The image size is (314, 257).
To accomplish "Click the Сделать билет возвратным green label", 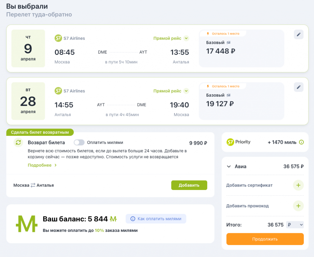I will point(40,132).
